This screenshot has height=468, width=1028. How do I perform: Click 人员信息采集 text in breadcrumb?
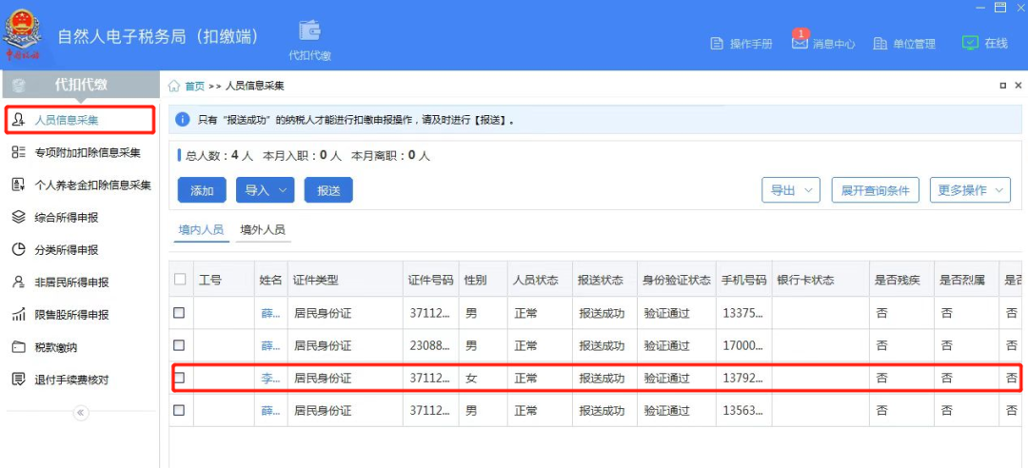[x=254, y=86]
